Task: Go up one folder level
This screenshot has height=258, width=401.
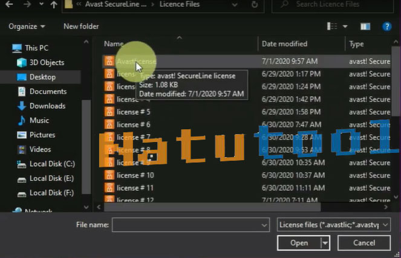Action: (x=54, y=4)
